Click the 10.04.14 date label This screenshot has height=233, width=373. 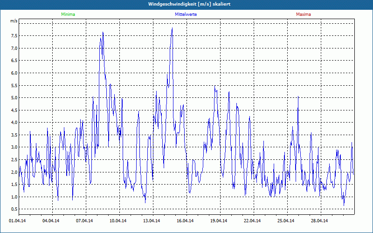click(118, 221)
